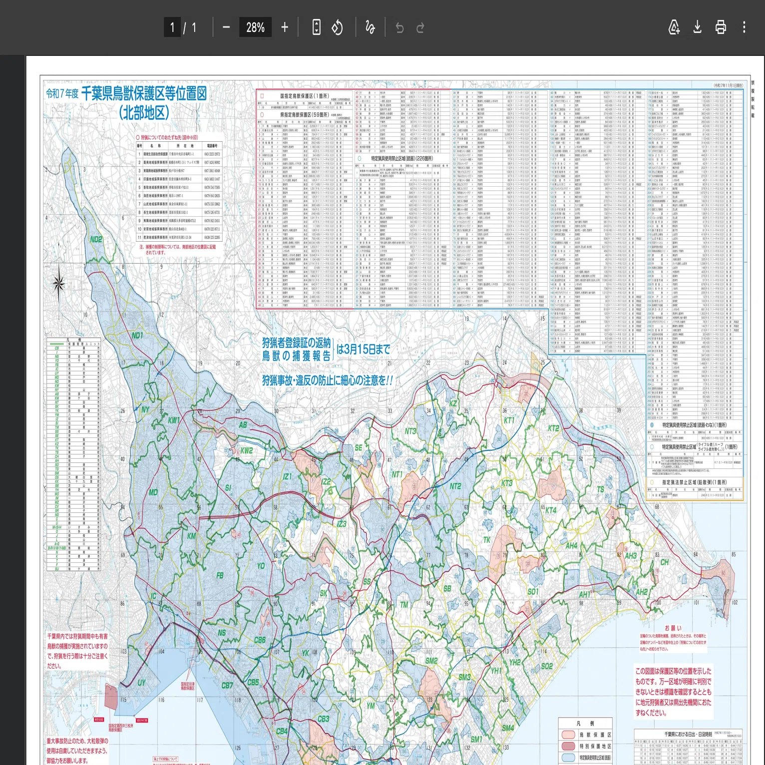Viewport: 765px width, 765px height.
Task: Click the undo arrow icon
Action: coord(399,27)
